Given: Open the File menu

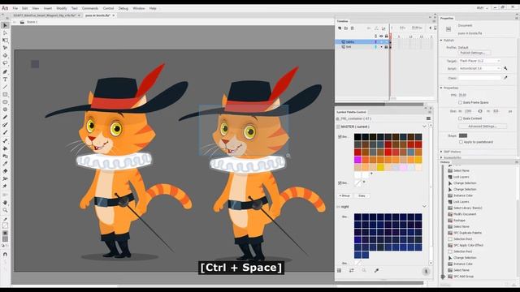Looking at the screenshot, I should (15, 8).
